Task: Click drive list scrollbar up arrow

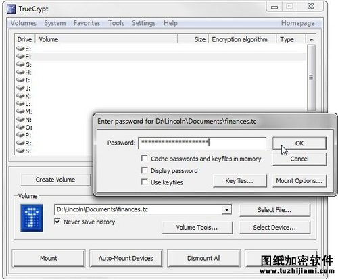Action: pos(312,39)
